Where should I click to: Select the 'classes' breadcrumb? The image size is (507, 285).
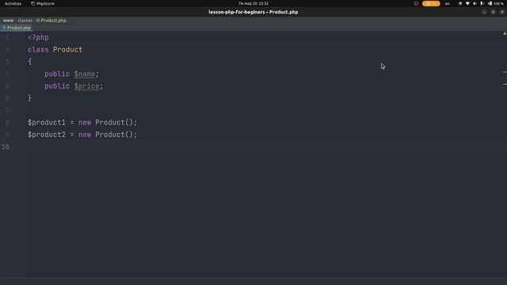tap(25, 21)
